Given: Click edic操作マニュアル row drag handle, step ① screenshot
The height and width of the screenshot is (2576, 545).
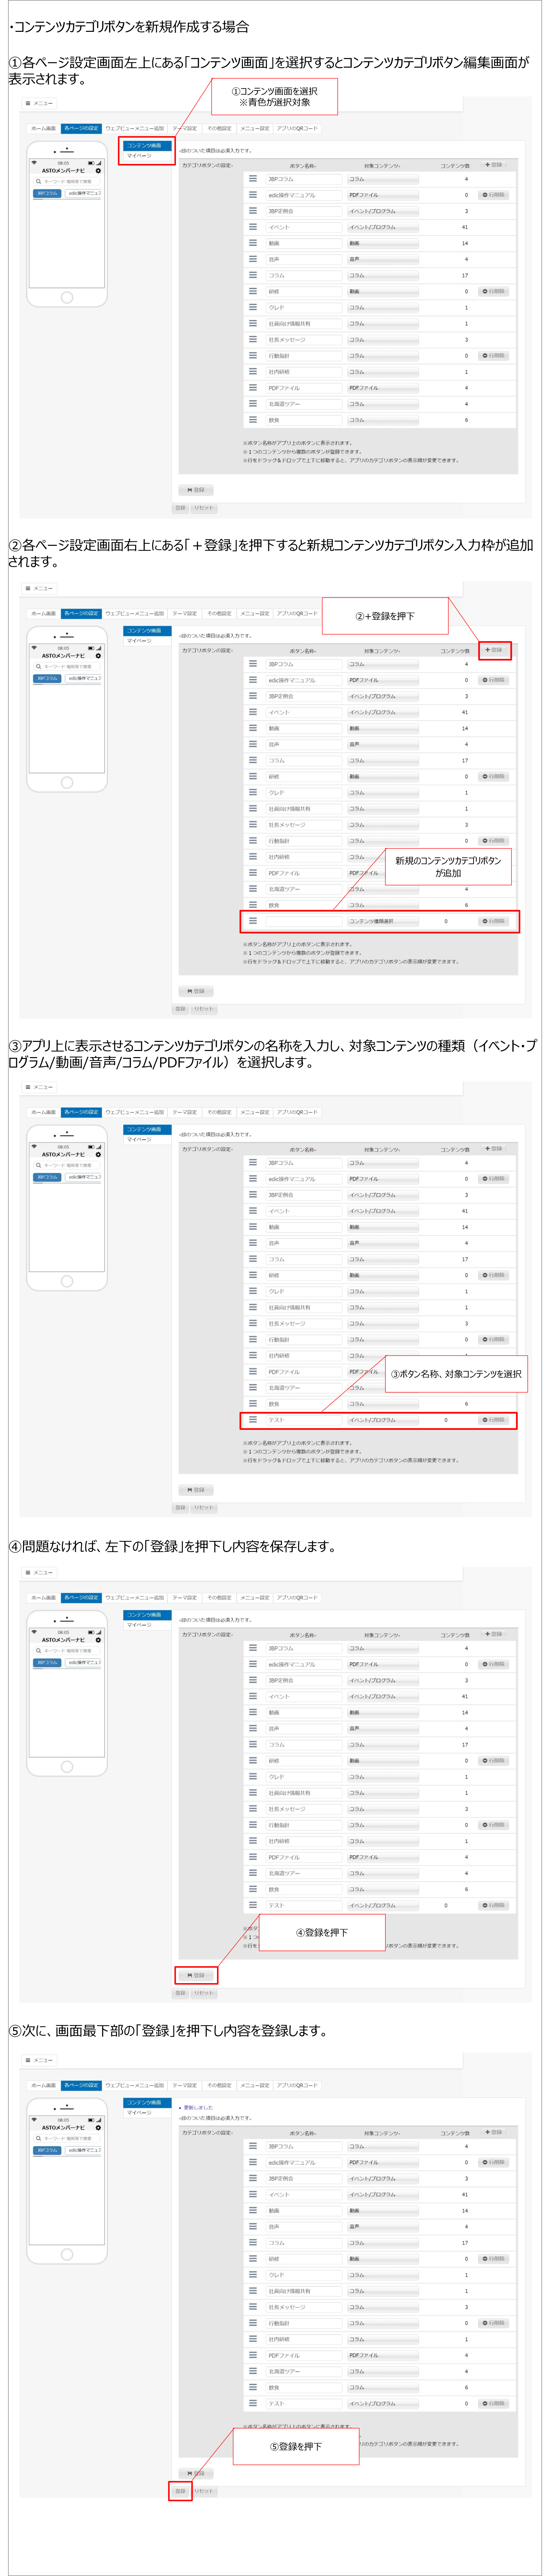Looking at the screenshot, I should point(253,195).
